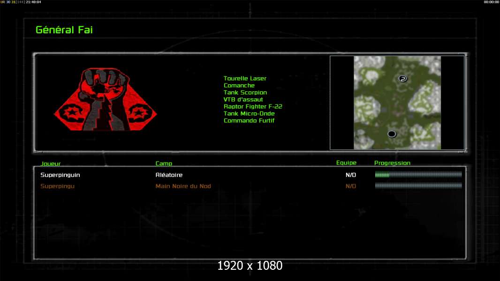Click the red fist faction emblem

[105, 99]
